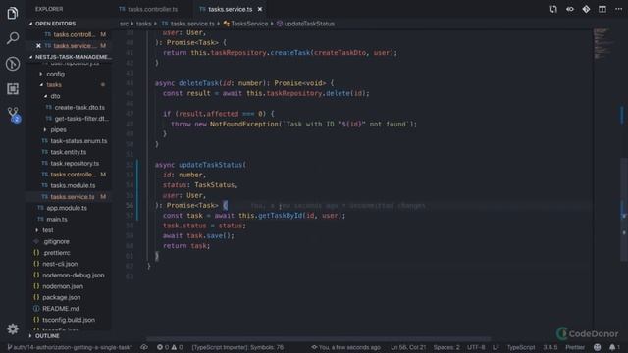Click TypeScript version 3.4.5 in status bar
Screen dimensions: 628x353
(550, 347)
